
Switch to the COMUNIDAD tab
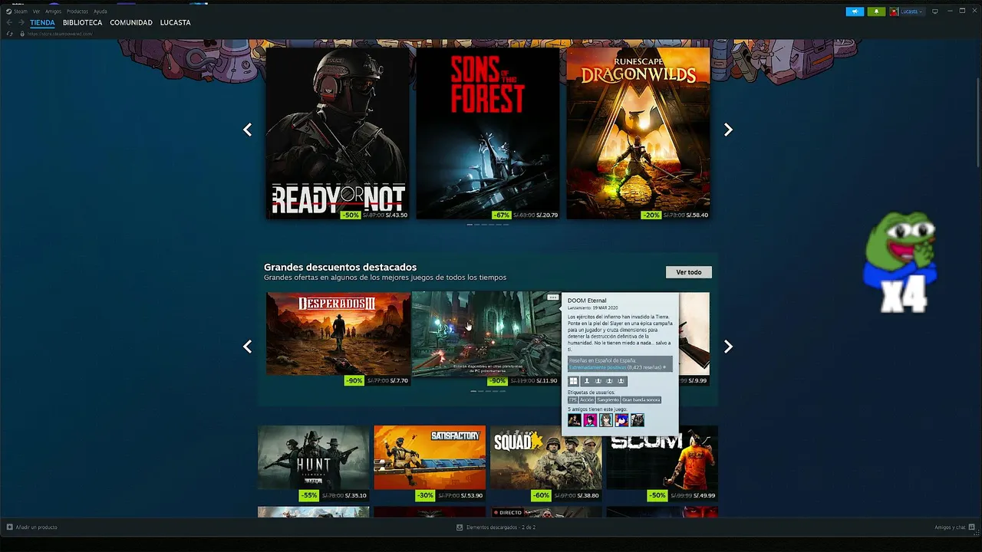coord(131,23)
